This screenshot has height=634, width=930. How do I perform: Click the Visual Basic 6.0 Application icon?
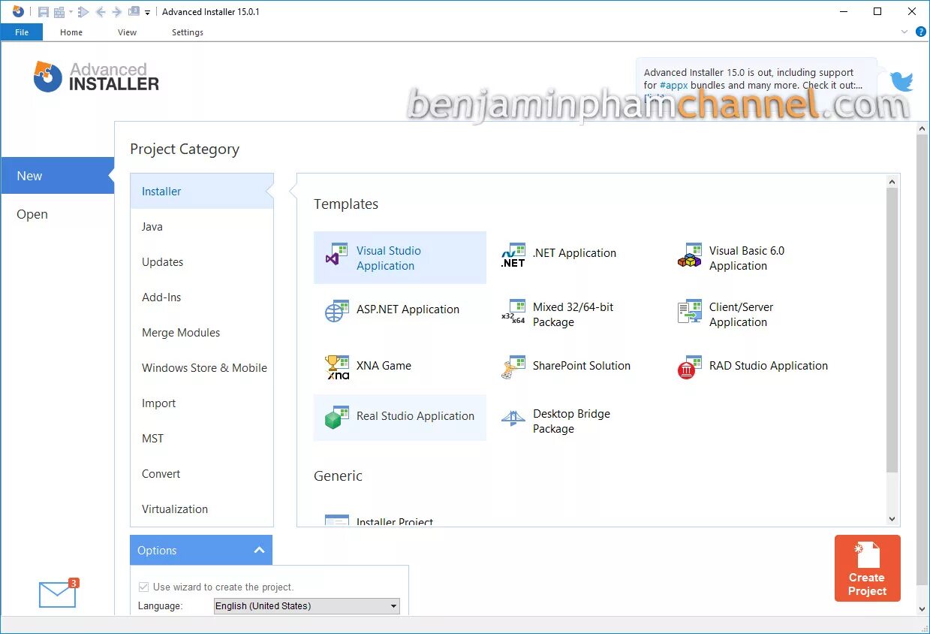(689, 255)
